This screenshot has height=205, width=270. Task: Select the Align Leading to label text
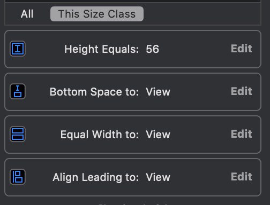[x=95, y=177]
